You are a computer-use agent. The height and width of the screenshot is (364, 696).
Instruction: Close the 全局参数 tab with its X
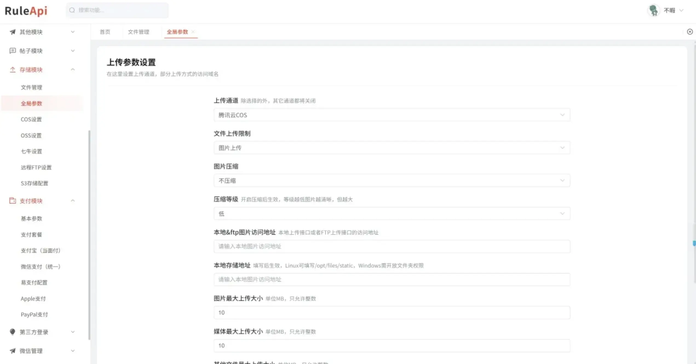point(193,32)
